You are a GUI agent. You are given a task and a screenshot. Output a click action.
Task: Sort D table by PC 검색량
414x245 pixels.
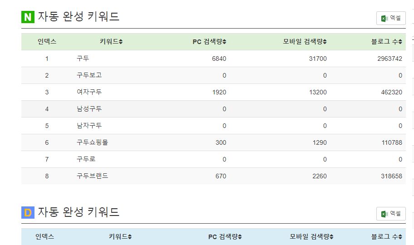(x=225, y=237)
